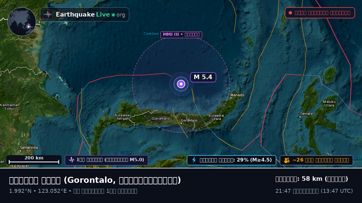Click the "Sulawesi Tengah" province label
This screenshot has width=362, height=203.
pyautogui.click(x=122, y=117)
